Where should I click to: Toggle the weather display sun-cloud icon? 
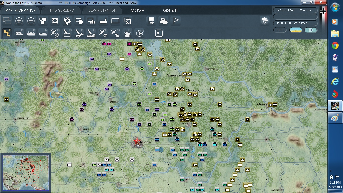coord(163,21)
